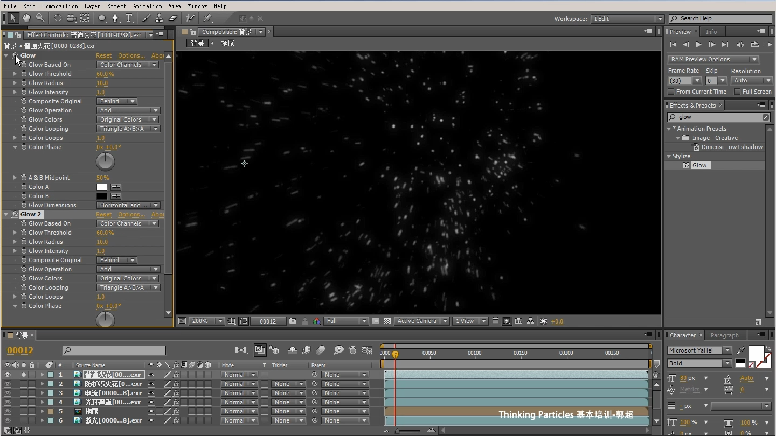776x436 pixels.
Task: Hide layer 1 普通火花 with eye toggle
Action: [x=8, y=375]
